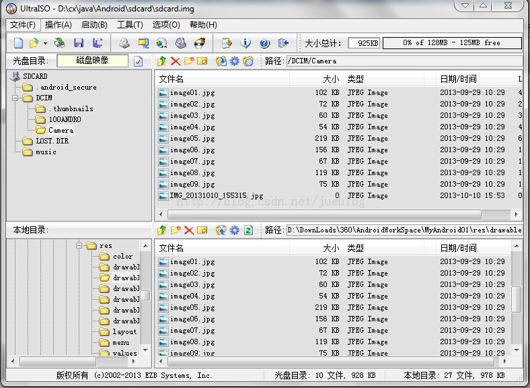Click the blue Info balloon icon
The height and width of the screenshot is (388, 530).
tap(245, 43)
